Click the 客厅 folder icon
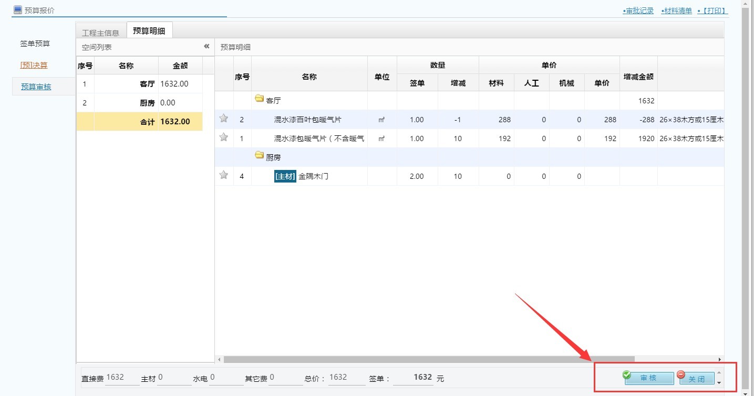This screenshot has height=396, width=754. pyautogui.click(x=260, y=100)
